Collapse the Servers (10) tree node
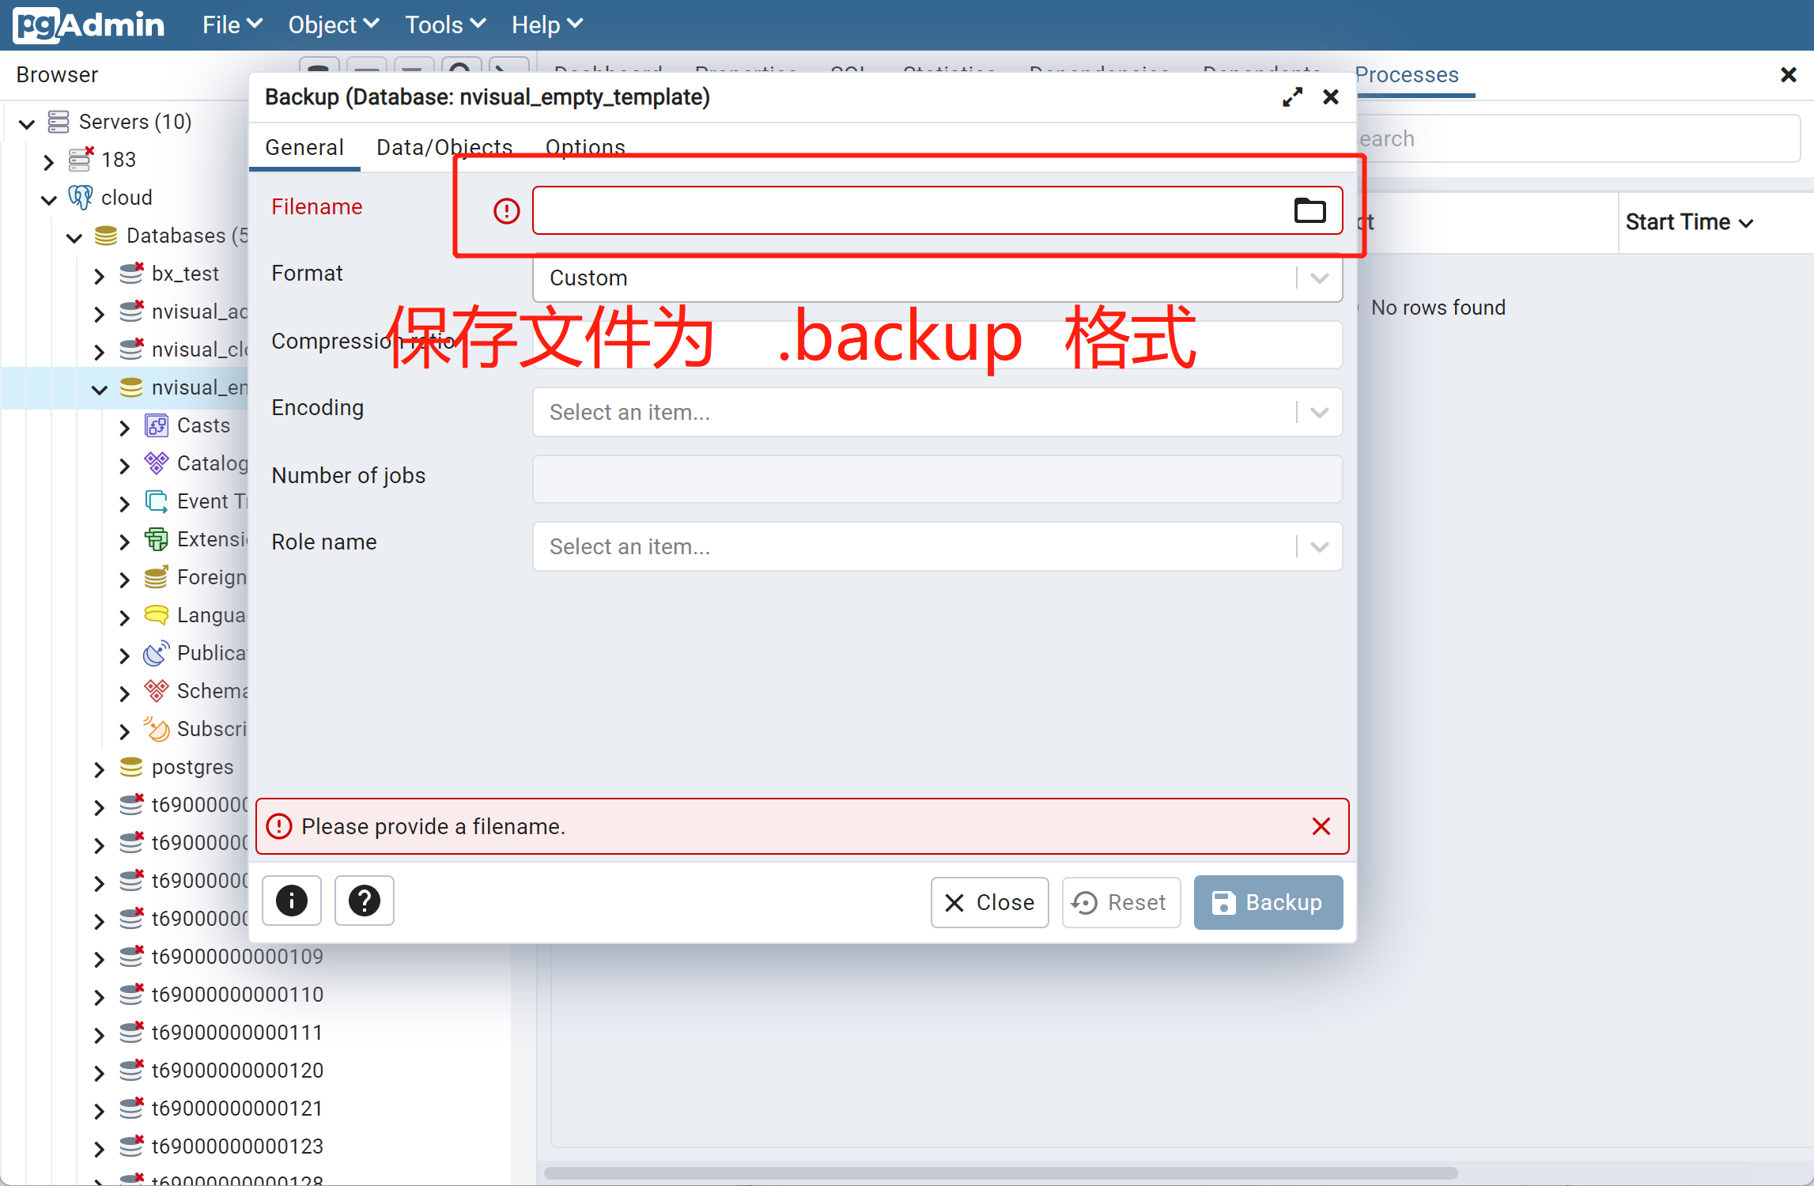The width and height of the screenshot is (1814, 1186). 28,123
